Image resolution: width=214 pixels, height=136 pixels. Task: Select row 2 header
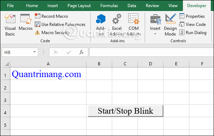pyautogui.click(x=5, y=86)
